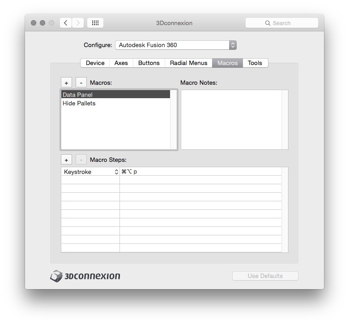
Task: Click the Macros list scrollbar
Action: pyautogui.click(x=174, y=120)
